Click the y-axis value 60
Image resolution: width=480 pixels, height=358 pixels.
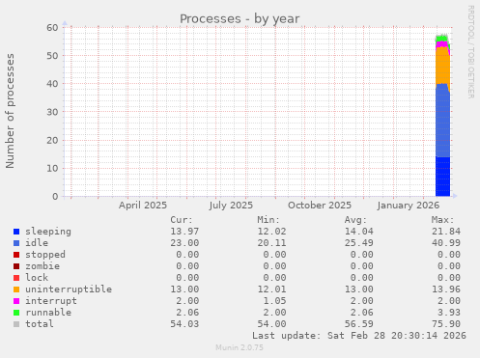[x=52, y=28]
